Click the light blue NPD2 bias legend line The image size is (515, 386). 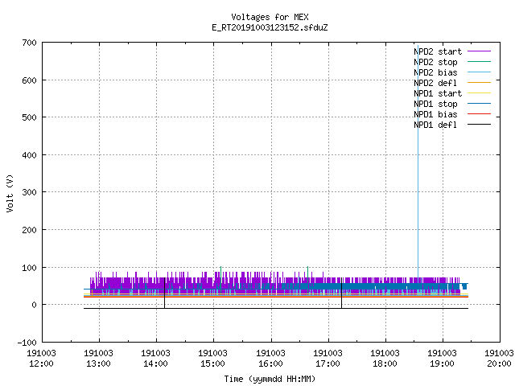(x=479, y=72)
